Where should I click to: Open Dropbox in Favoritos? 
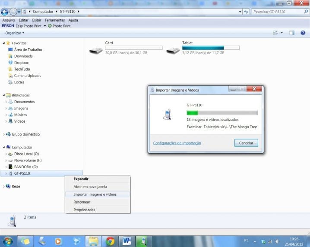(x=21, y=63)
